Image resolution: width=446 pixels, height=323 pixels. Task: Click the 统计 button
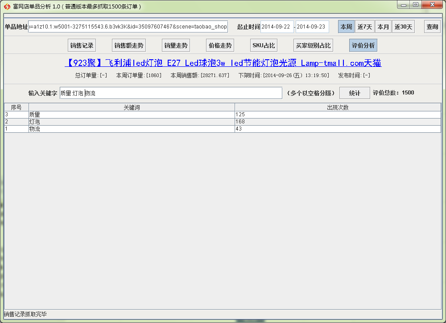pos(355,93)
